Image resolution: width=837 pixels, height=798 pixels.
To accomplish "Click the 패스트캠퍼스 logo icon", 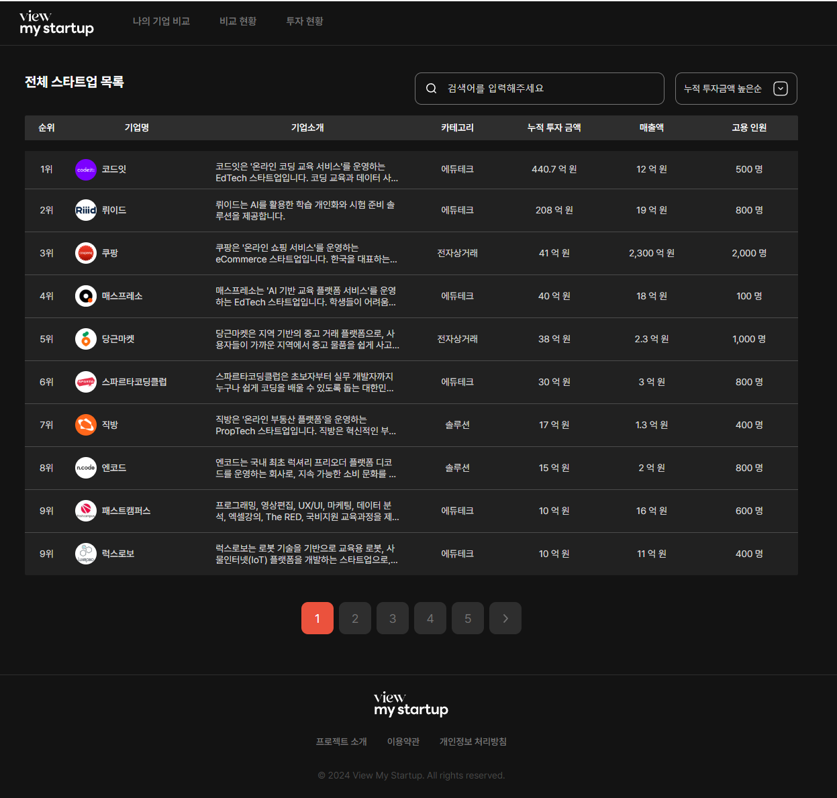I will coord(86,511).
